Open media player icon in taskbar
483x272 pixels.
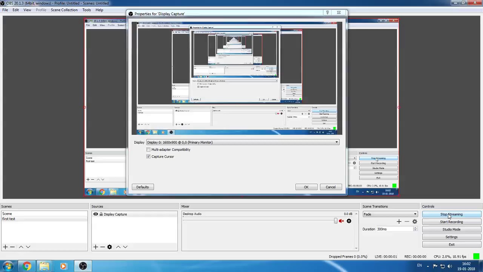tap(63, 266)
